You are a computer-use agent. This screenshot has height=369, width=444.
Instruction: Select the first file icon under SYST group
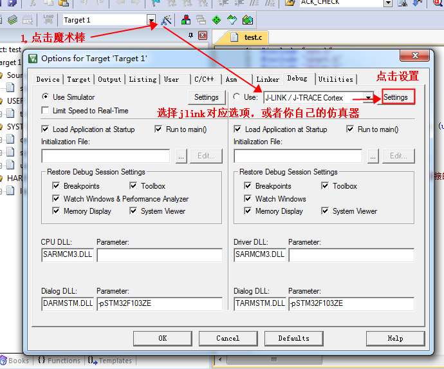tap(10, 139)
